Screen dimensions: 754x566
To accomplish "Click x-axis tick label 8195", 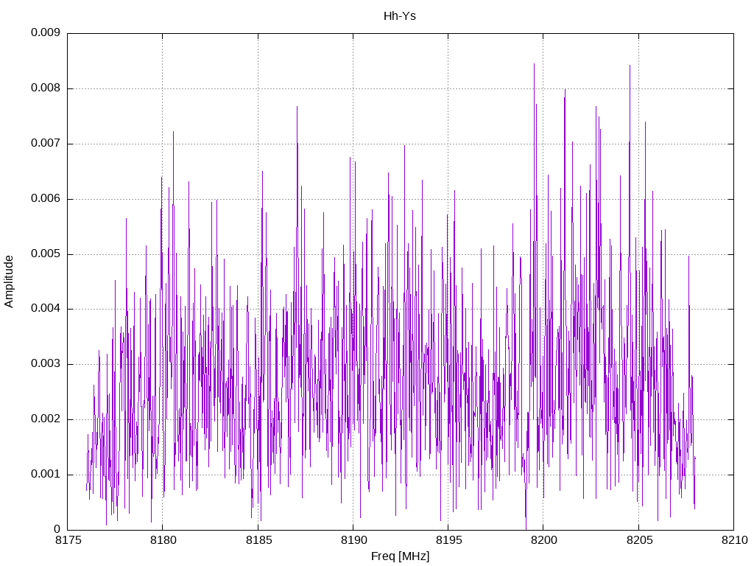I will tap(448, 540).
